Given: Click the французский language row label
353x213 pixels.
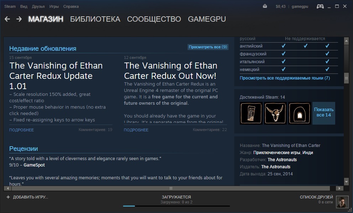Looking at the screenshot, I should tap(253, 54).
